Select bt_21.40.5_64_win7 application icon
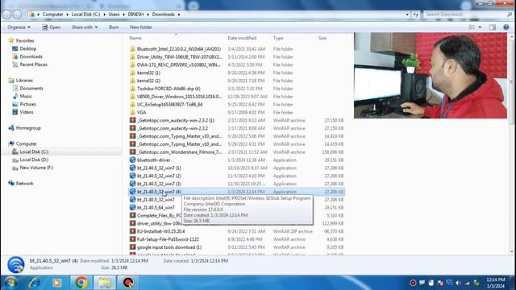This screenshot has width=516, height=290. coord(132,208)
